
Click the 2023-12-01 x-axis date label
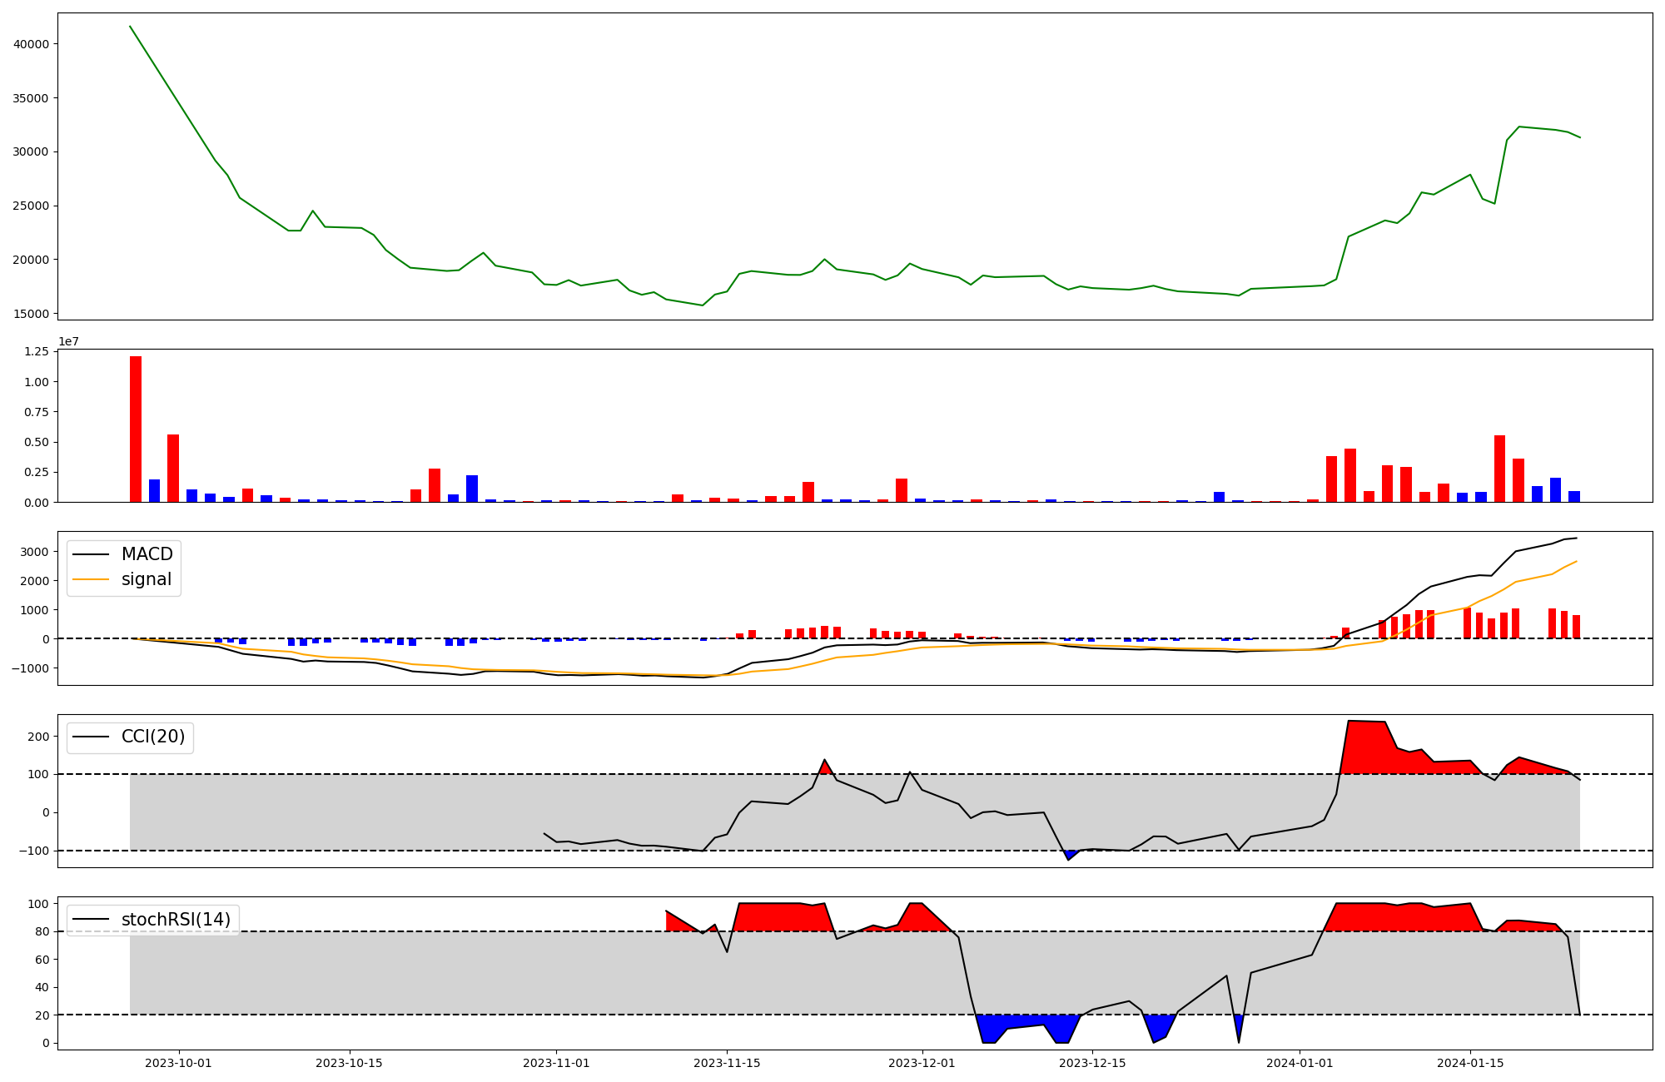click(922, 1063)
